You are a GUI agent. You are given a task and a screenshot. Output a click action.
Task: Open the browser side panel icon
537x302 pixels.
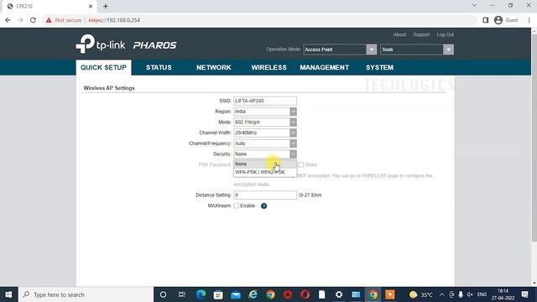pos(486,20)
